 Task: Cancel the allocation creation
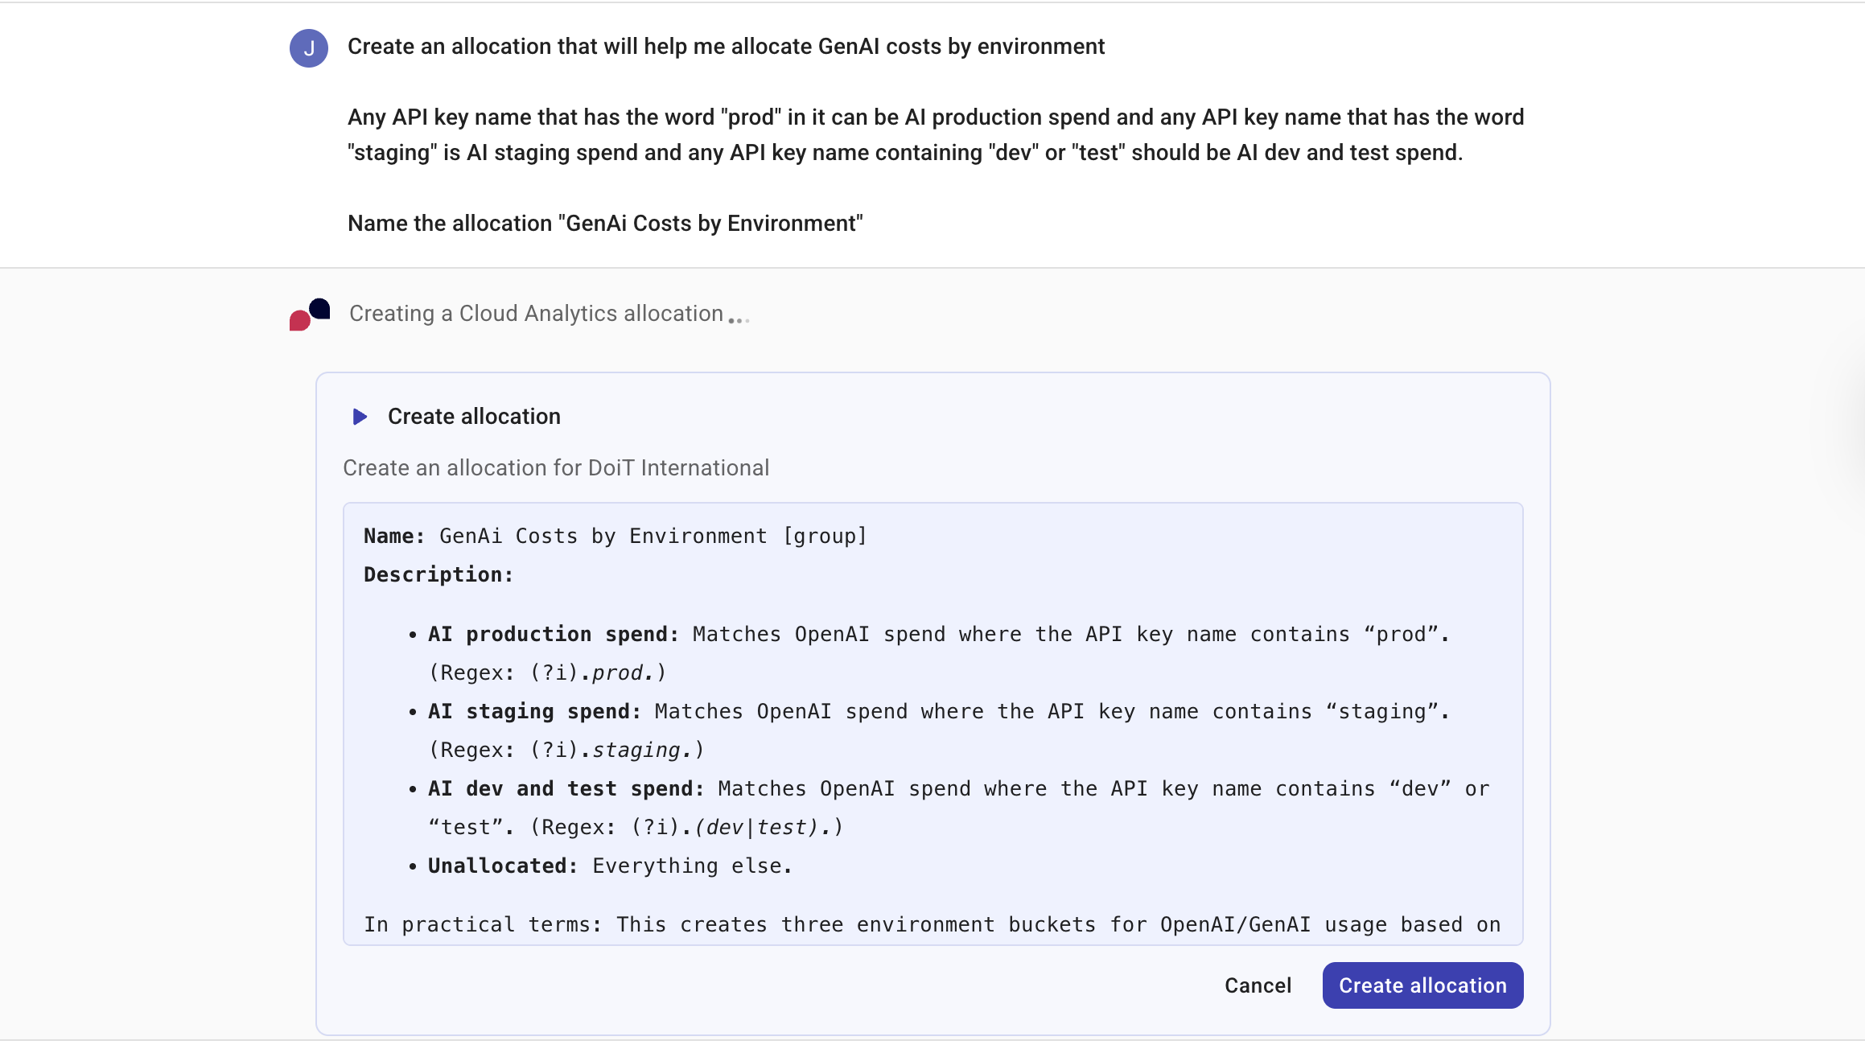coord(1258,985)
